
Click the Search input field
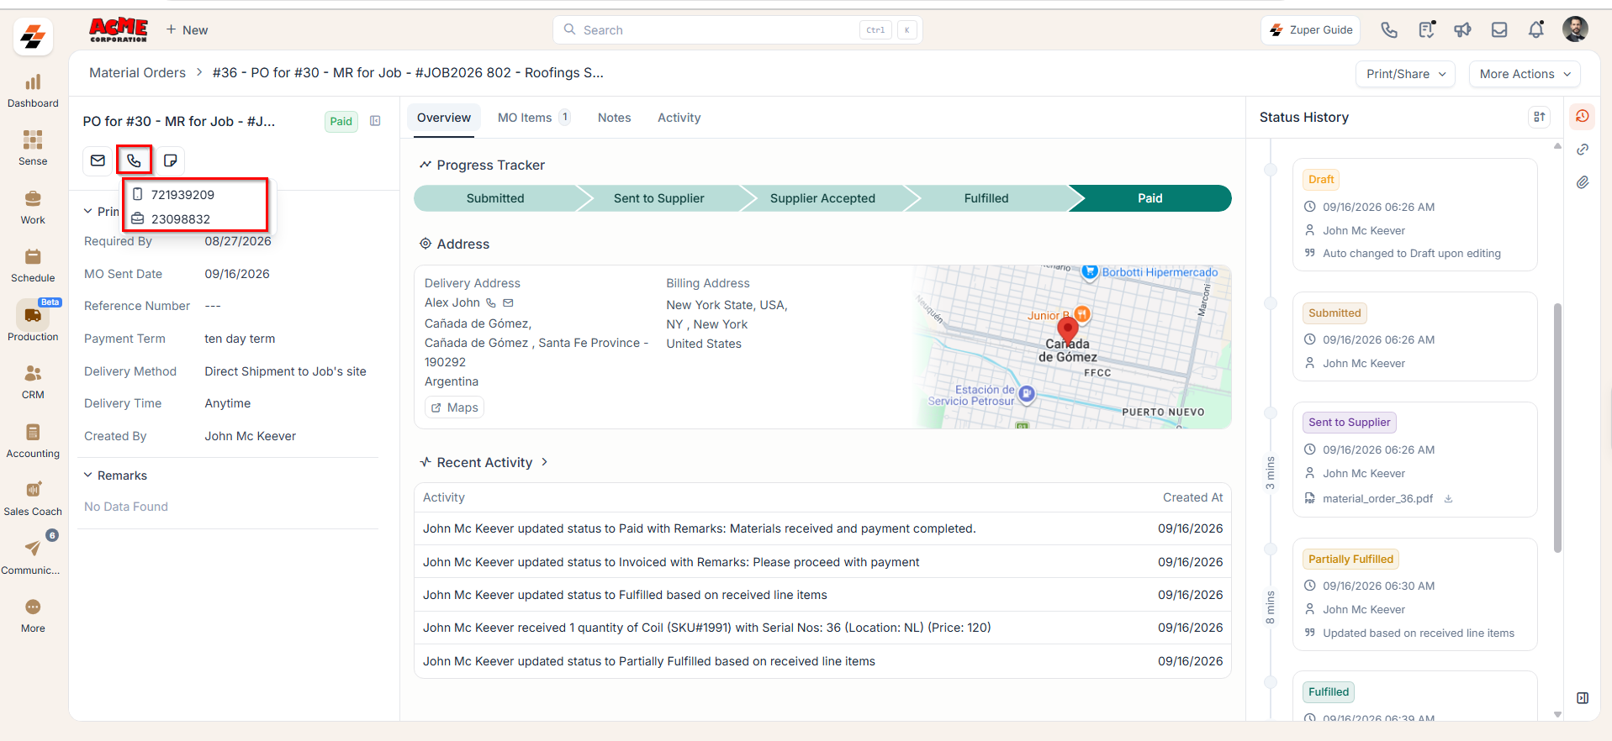[x=737, y=30]
